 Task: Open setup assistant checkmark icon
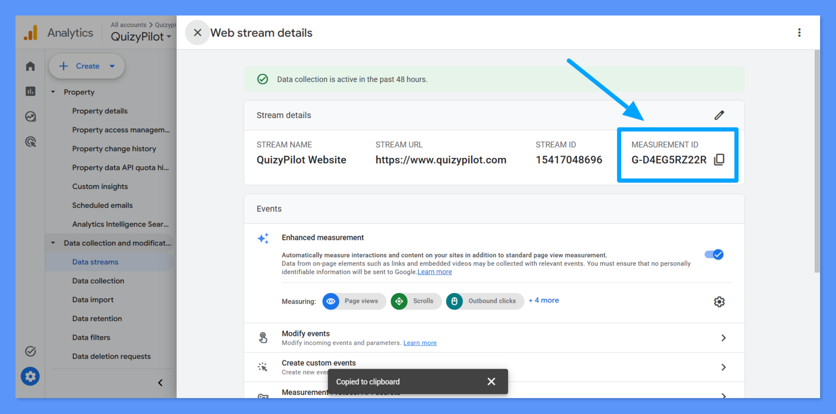[30, 351]
